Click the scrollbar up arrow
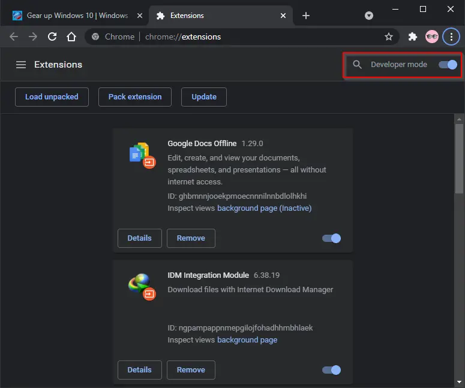The image size is (465, 388). pyautogui.click(x=459, y=119)
